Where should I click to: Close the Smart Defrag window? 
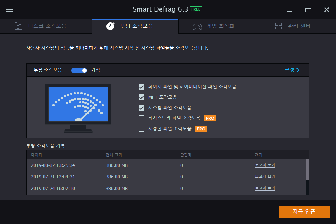click(327, 10)
